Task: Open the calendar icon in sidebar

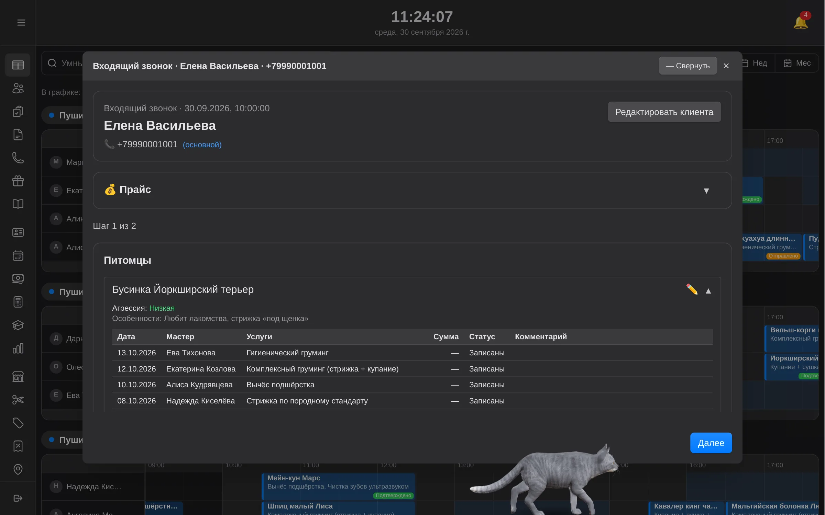Action: [18, 255]
